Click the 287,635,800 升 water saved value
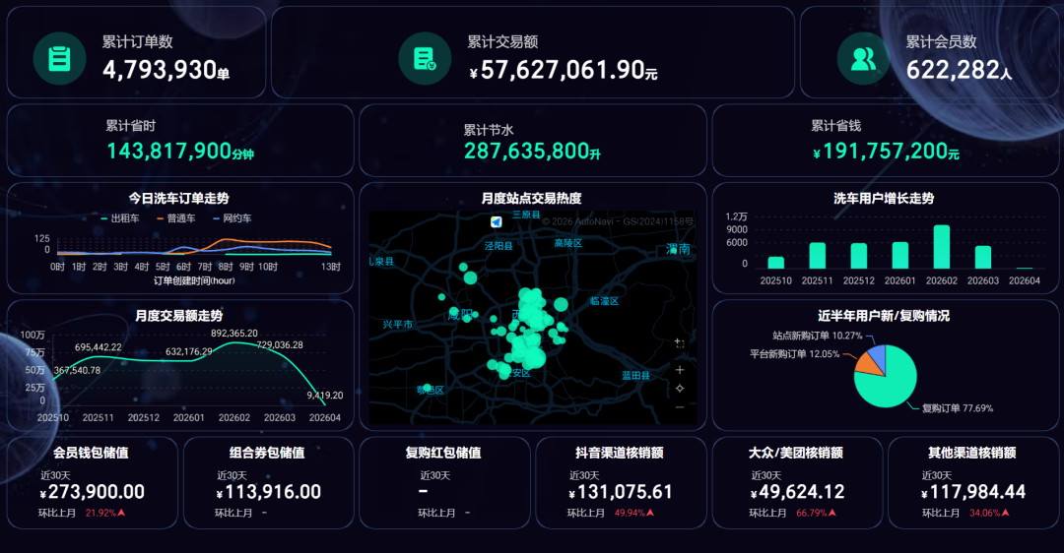The height and width of the screenshot is (553, 1064). point(533,151)
